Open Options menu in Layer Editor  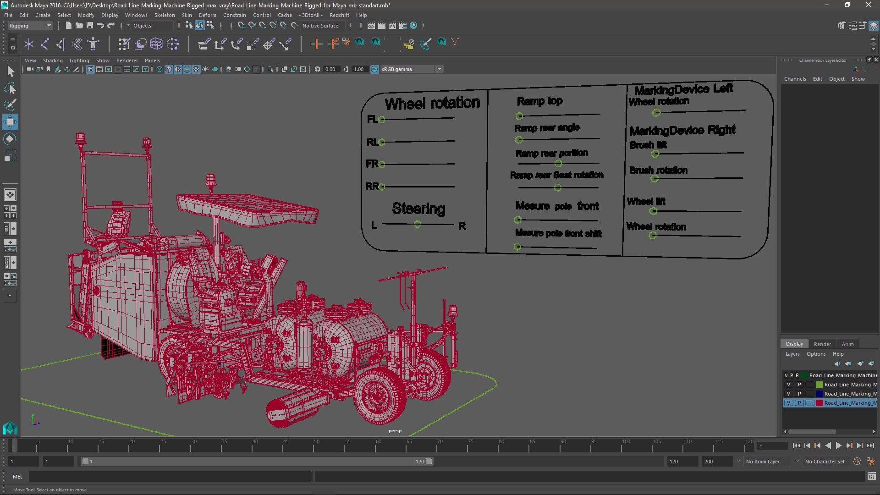click(816, 354)
